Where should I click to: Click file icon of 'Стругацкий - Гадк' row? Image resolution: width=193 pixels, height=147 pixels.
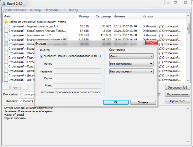6,57
